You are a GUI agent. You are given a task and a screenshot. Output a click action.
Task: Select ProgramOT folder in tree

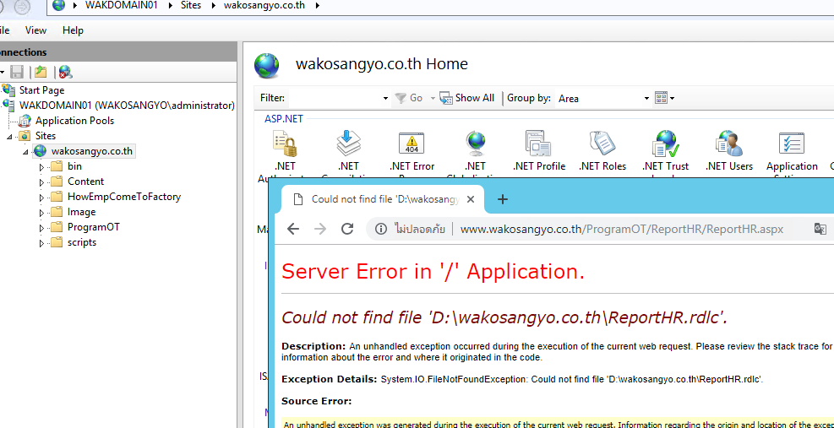coord(94,227)
